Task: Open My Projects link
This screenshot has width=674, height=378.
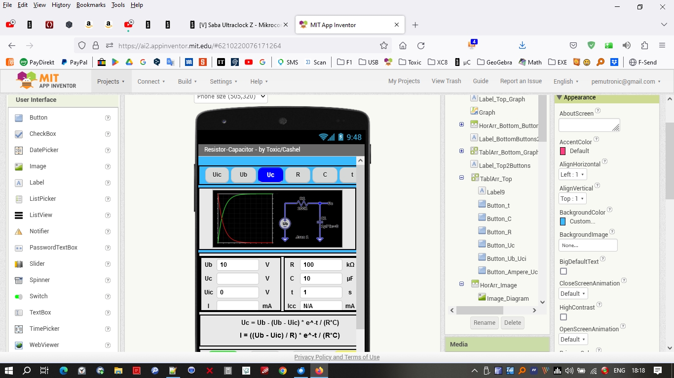Action: click(x=404, y=81)
